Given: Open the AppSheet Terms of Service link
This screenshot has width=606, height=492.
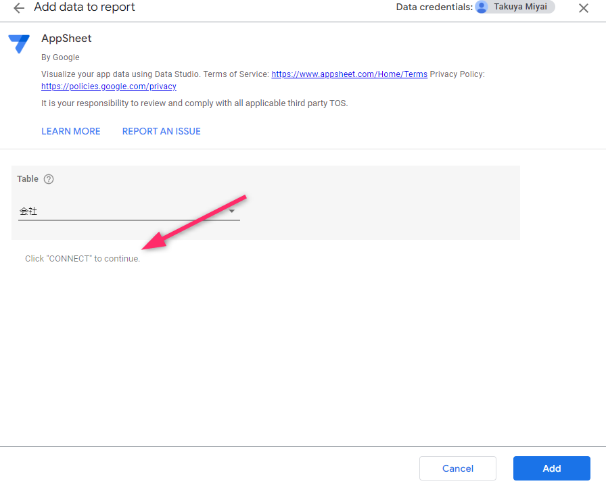Looking at the screenshot, I should pos(350,74).
